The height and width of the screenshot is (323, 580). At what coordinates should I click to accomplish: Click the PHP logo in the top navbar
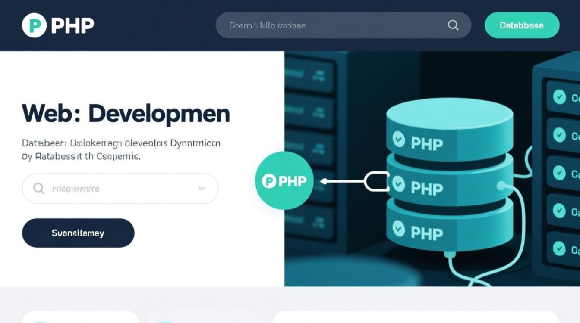(35, 25)
